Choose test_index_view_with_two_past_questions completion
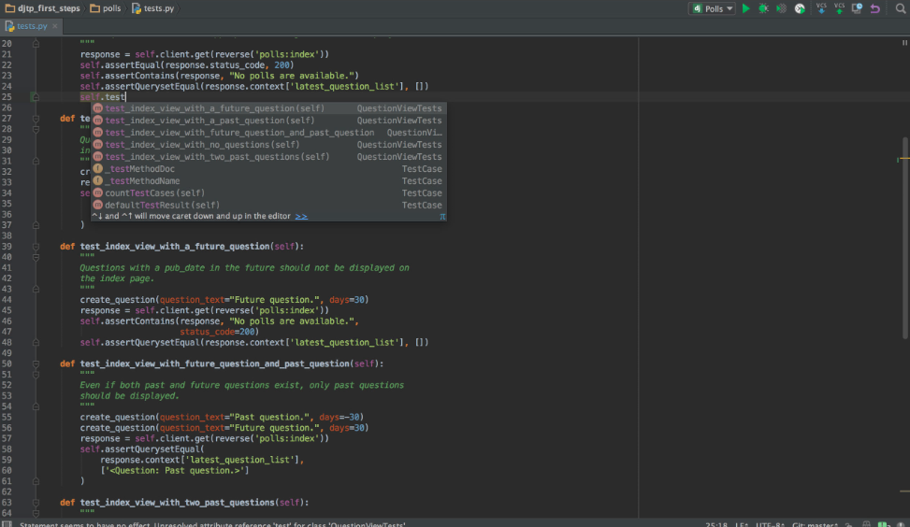Screen dimensions: 910x527 click(x=268, y=157)
